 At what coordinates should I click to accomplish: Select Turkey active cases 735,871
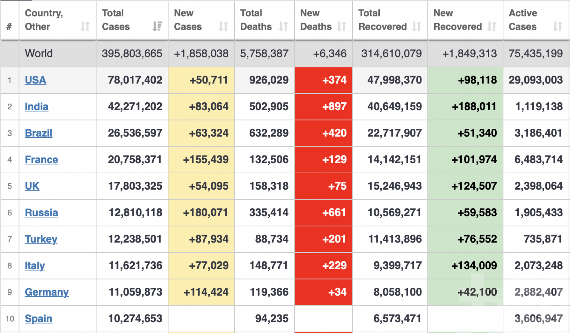[543, 239]
